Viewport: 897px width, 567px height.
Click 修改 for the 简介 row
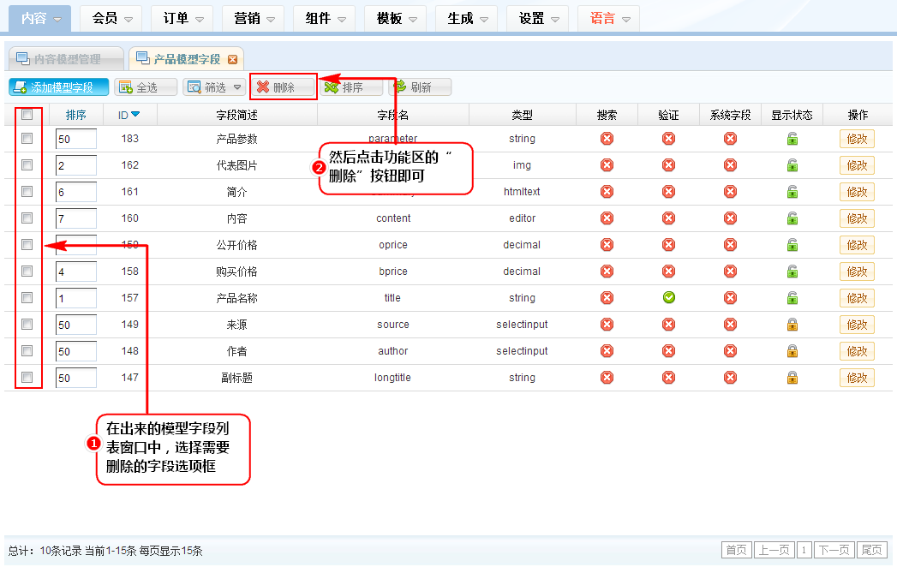[857, 192]
